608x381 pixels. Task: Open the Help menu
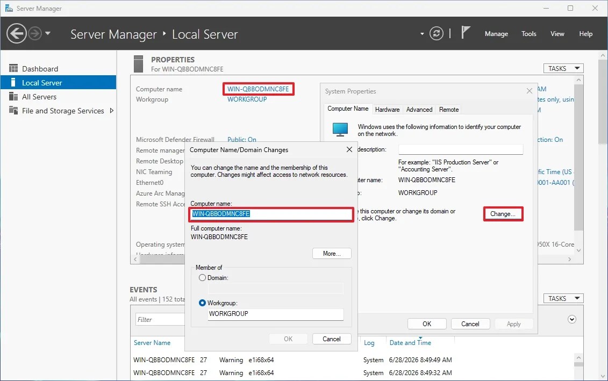[x=585, y=34]
